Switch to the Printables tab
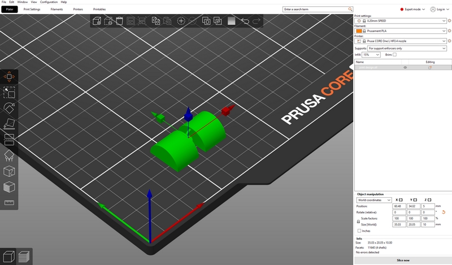452x265 pixels. tap(99, 9)
